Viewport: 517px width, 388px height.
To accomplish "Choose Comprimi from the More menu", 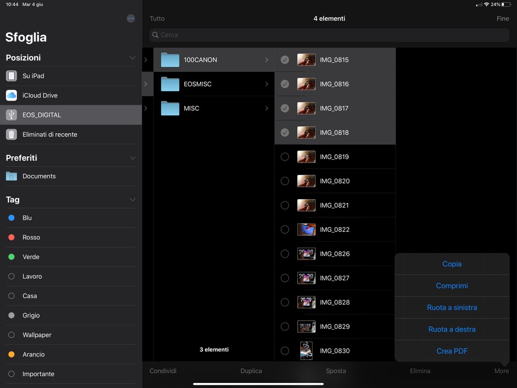I will tap(452, 286).
